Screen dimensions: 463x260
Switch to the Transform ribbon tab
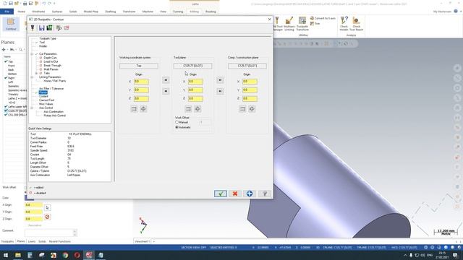click(x=129, y=12)
